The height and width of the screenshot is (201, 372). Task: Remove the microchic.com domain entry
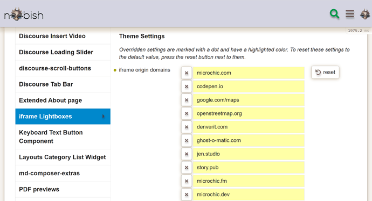coord(187,73)
